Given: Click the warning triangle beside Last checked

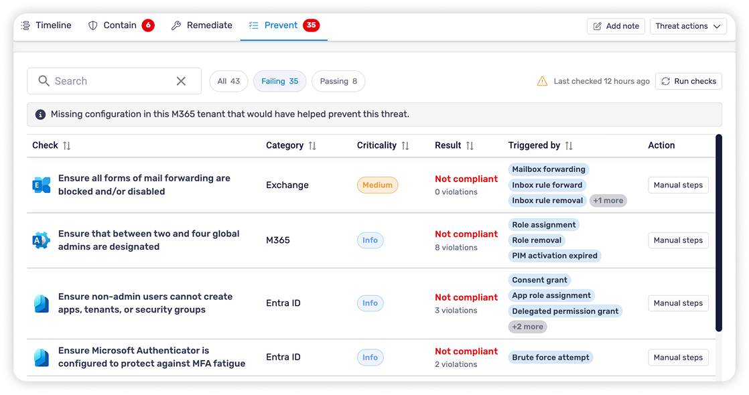Looking at the screenshot, I should (542, 81).
